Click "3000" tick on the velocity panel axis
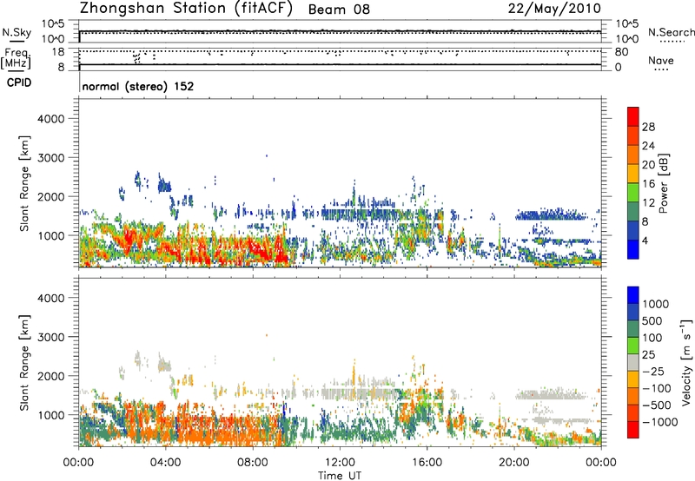This screenshot has width=695, height=481. coord(50,337)
